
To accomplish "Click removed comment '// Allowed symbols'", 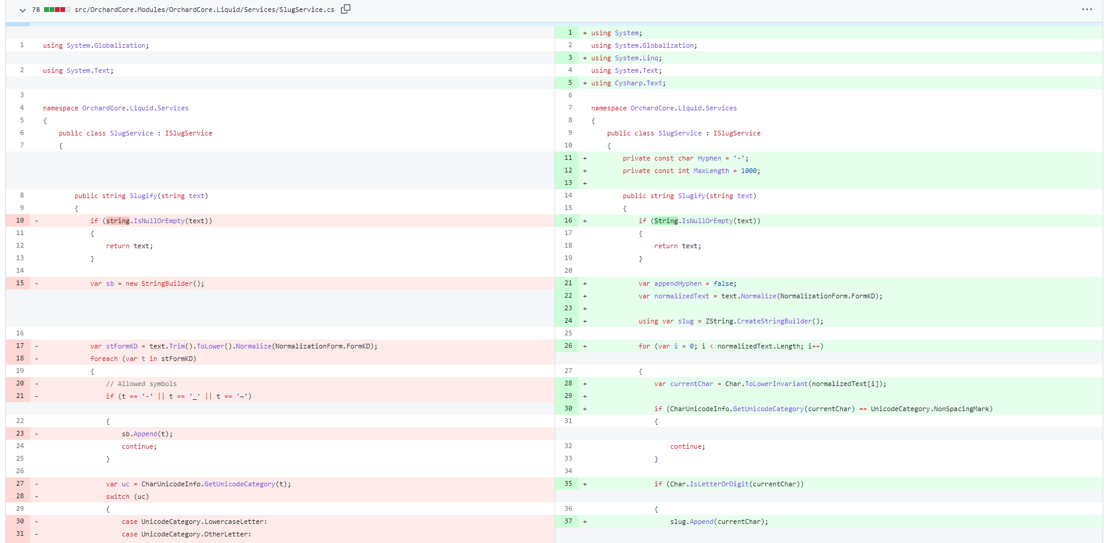I will tap(141, 384).
